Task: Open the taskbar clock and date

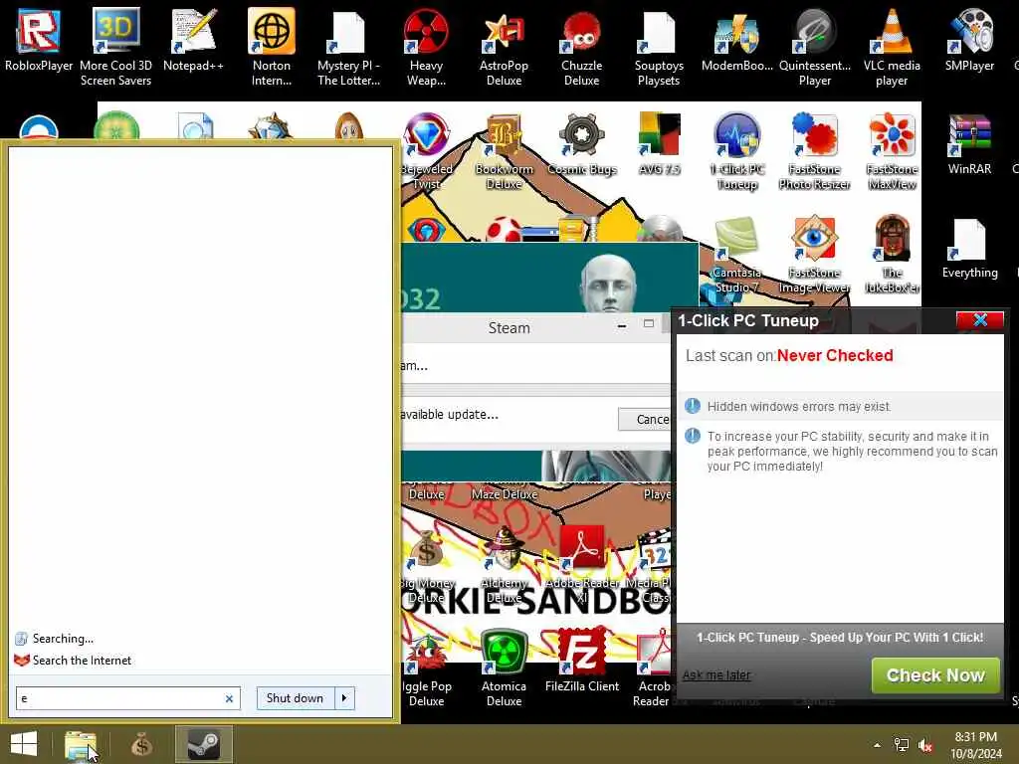Action: click(975, 745)
